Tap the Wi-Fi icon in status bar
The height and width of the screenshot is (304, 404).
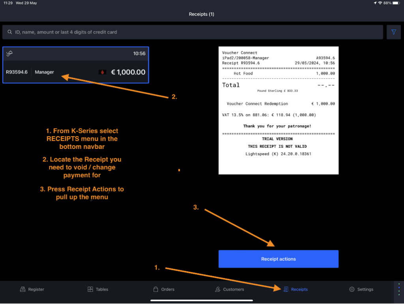380,3
